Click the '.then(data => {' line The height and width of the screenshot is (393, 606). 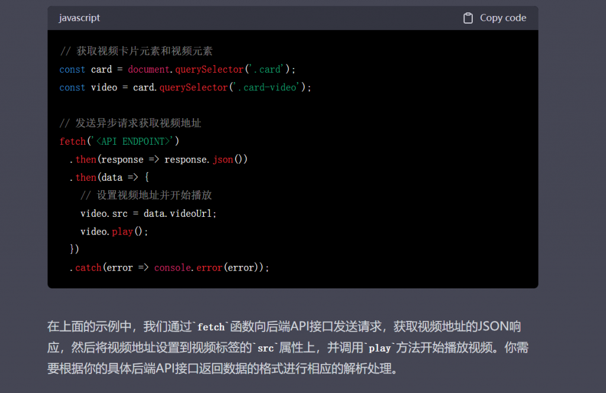(109, 177)
